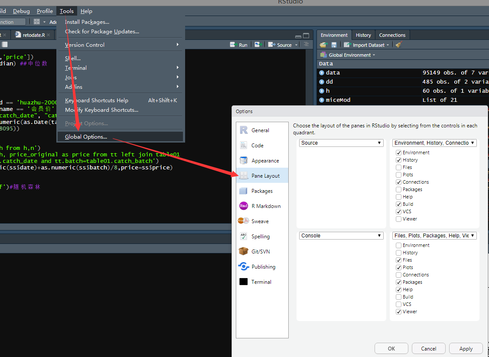Open General options category
This screenshot has height=357, width=489.
pyautogui.click(x=262, y=130)
